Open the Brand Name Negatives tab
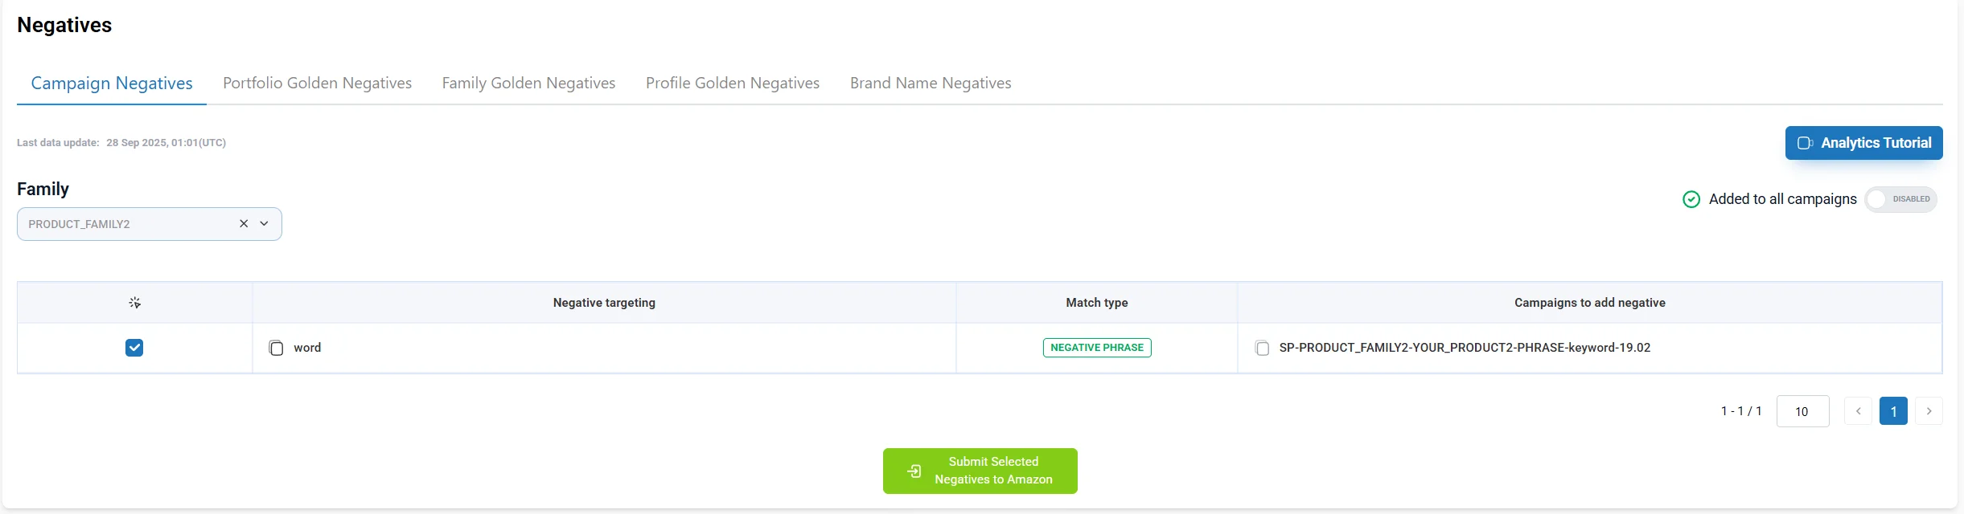The image size is (1964, 514). (930, 83)
